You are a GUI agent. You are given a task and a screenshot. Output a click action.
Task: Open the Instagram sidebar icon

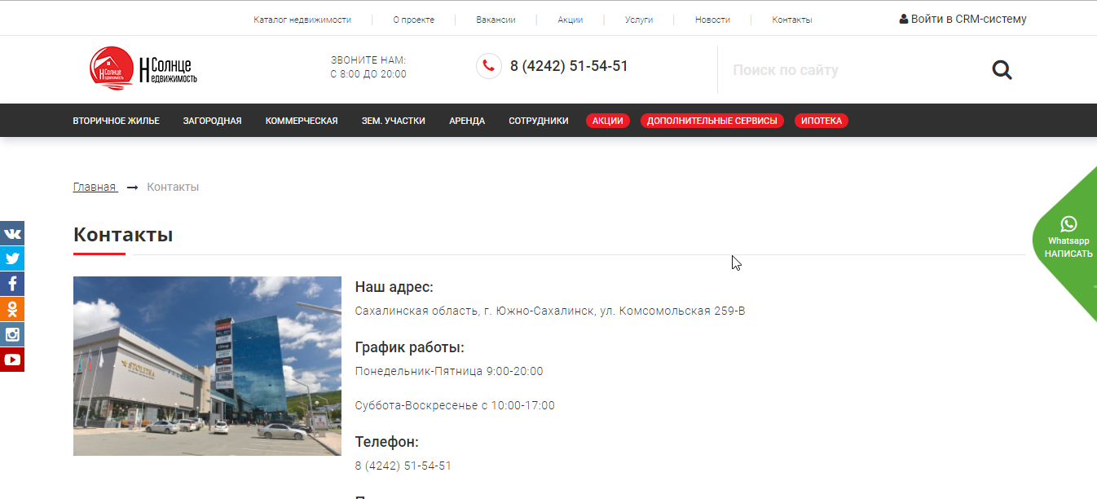tap(12, 334)
